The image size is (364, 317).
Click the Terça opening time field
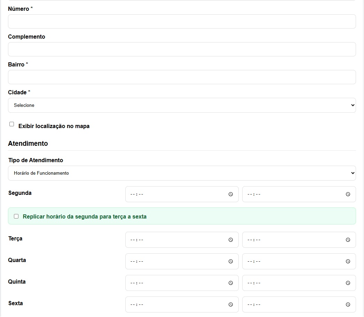(x=182, y=240)
